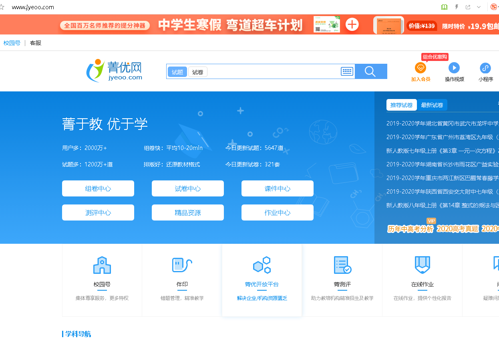Click the 校园号 link in top bar
The height and width of the screenshot is (348, 499).
[12, 43]
